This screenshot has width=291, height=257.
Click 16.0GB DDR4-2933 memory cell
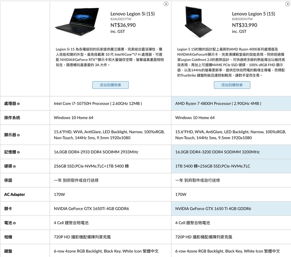click(x=110, y=152)
